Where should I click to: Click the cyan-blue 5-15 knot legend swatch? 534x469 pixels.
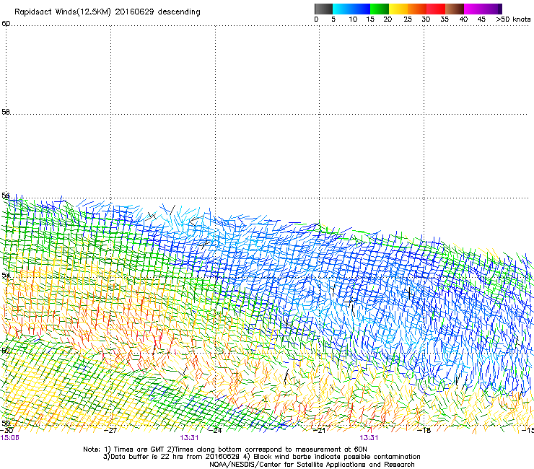click(351, 9)
